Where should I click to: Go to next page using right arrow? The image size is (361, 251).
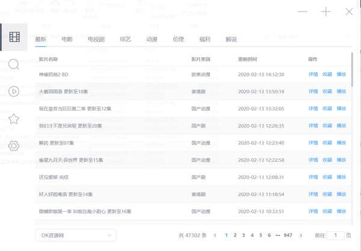pos(300,235)
